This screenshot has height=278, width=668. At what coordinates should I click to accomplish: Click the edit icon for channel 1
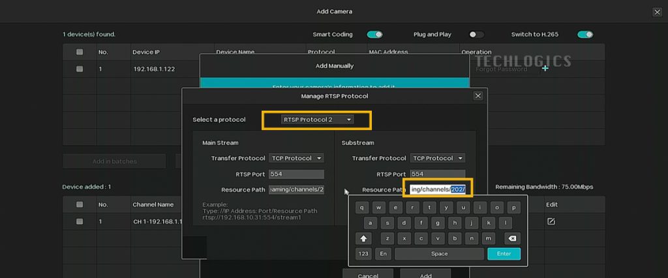(551, 221)
